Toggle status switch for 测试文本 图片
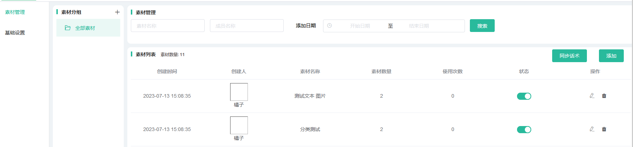The width and height of the screenshot is (633, 147). [524, 96]
